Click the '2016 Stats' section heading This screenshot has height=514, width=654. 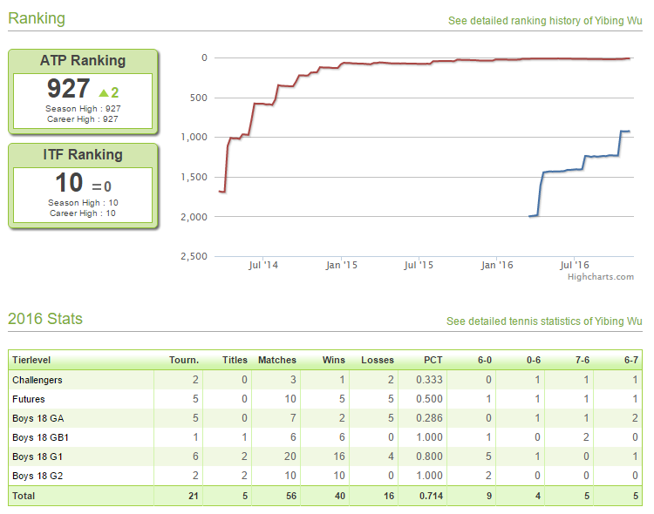(x=45, y=319)
